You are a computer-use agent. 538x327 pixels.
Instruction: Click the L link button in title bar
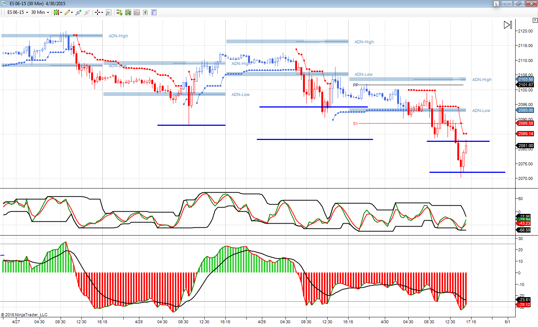click(496, 3)
